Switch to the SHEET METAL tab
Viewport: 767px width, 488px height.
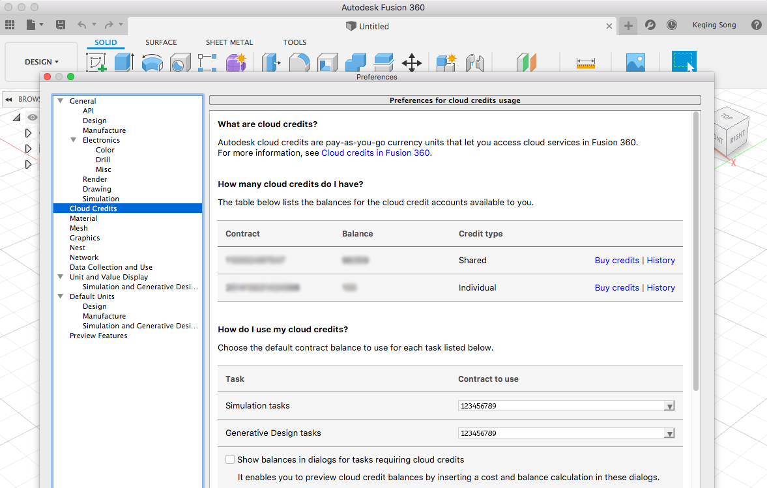[229, 42]
